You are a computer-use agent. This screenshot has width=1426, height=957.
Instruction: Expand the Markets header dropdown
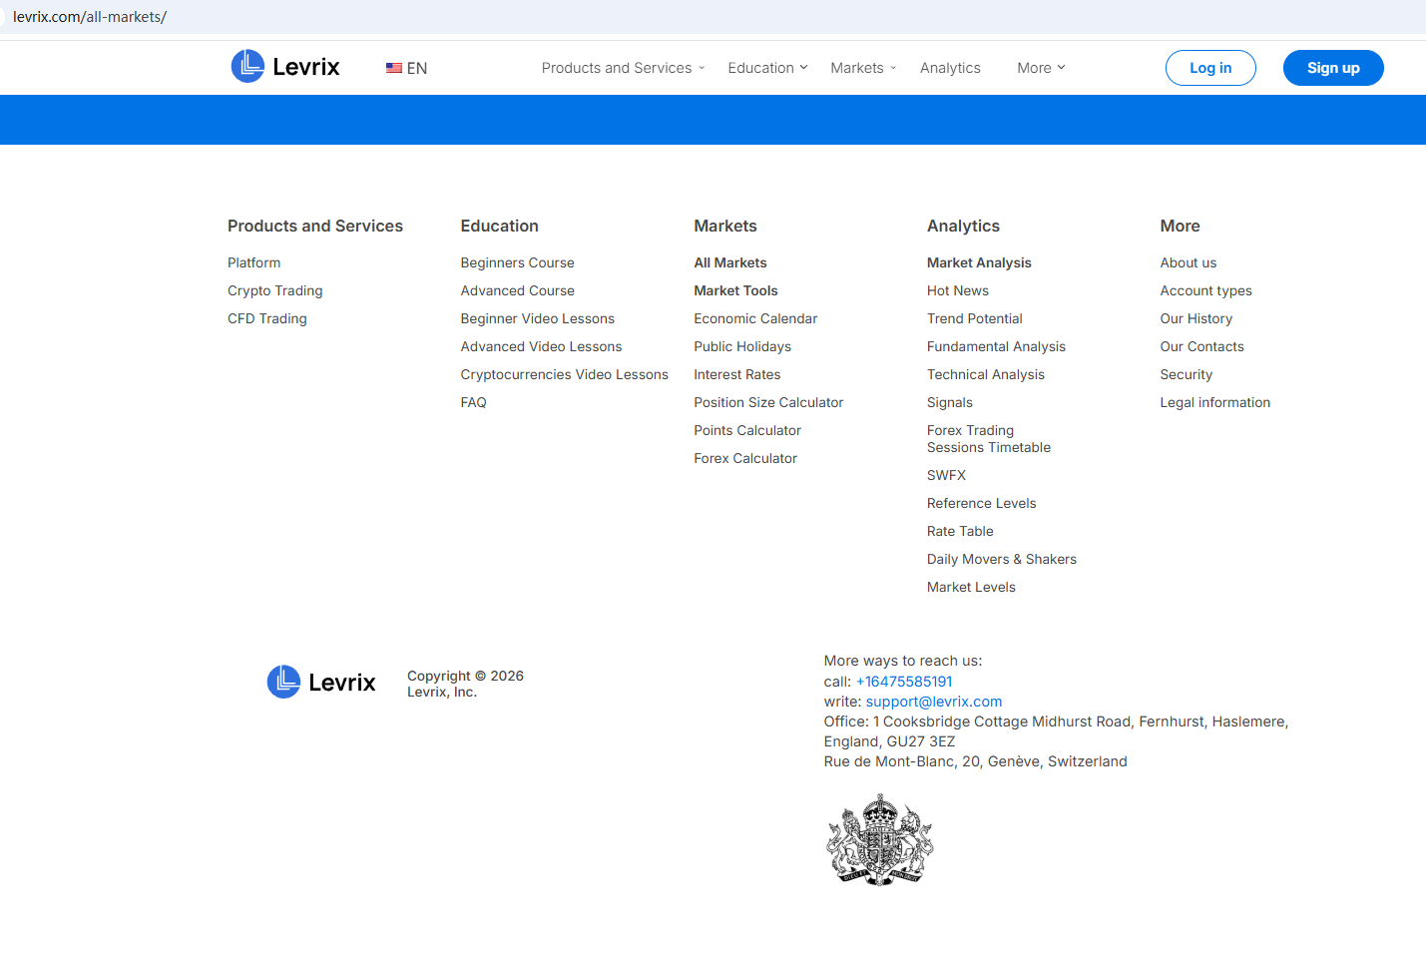(x=864, y=68)
